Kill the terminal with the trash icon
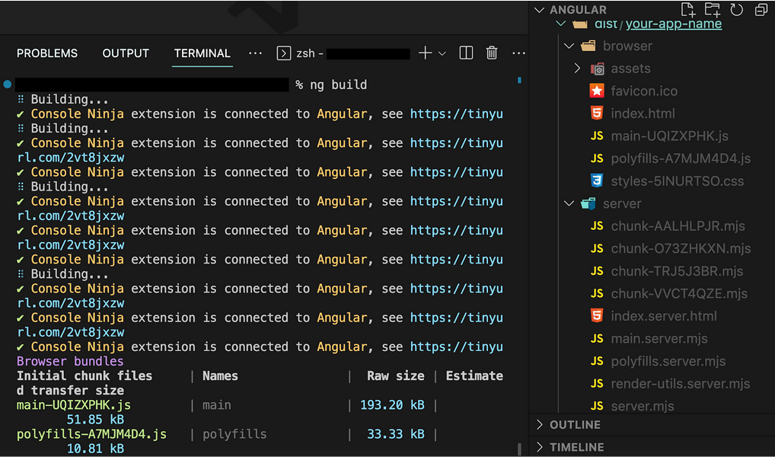This screenshot has height=457, width=775. click(491, 53)
